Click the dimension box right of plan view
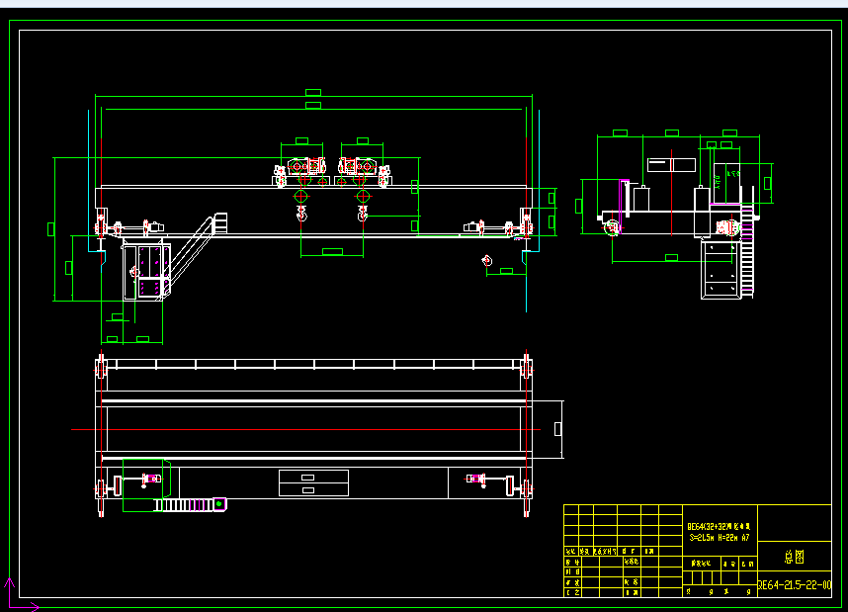Screen dimensions: 848x612 [x=558, y=429]
